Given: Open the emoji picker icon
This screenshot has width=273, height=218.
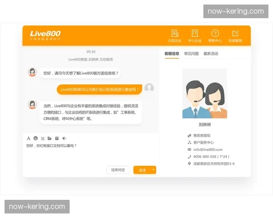Looking at the screenshot, I should (x=35, y=138).
